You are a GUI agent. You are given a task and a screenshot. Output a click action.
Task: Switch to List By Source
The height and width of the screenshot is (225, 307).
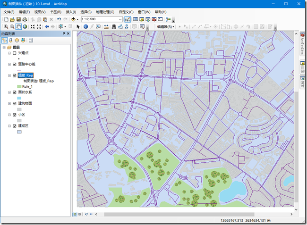tap(11, 41)
